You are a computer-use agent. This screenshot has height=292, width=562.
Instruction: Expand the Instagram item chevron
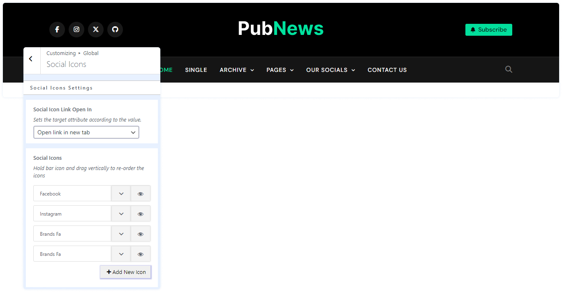pyautogui.click(x=121, y=214)
